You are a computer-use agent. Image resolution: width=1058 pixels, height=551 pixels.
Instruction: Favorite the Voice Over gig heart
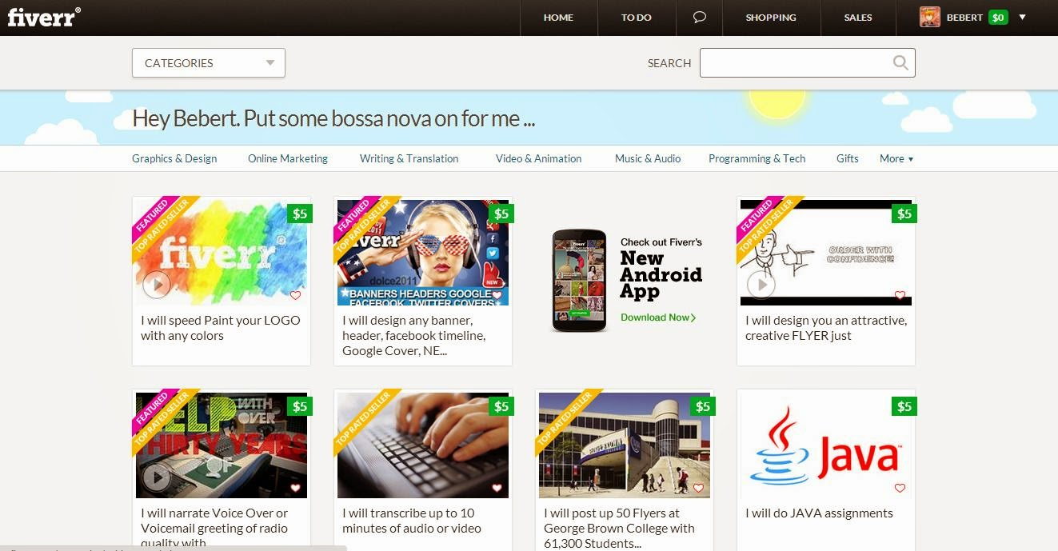(295, 488)
